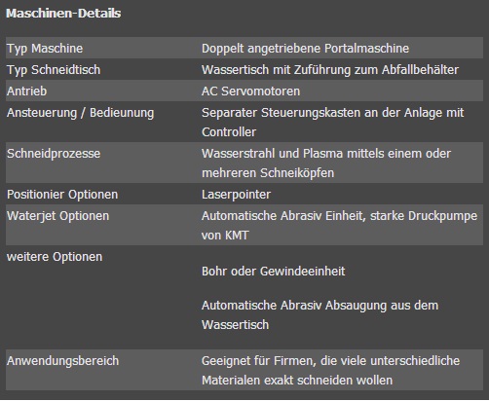Click the Wasserstrahl und Plasma text

(326, 164)
